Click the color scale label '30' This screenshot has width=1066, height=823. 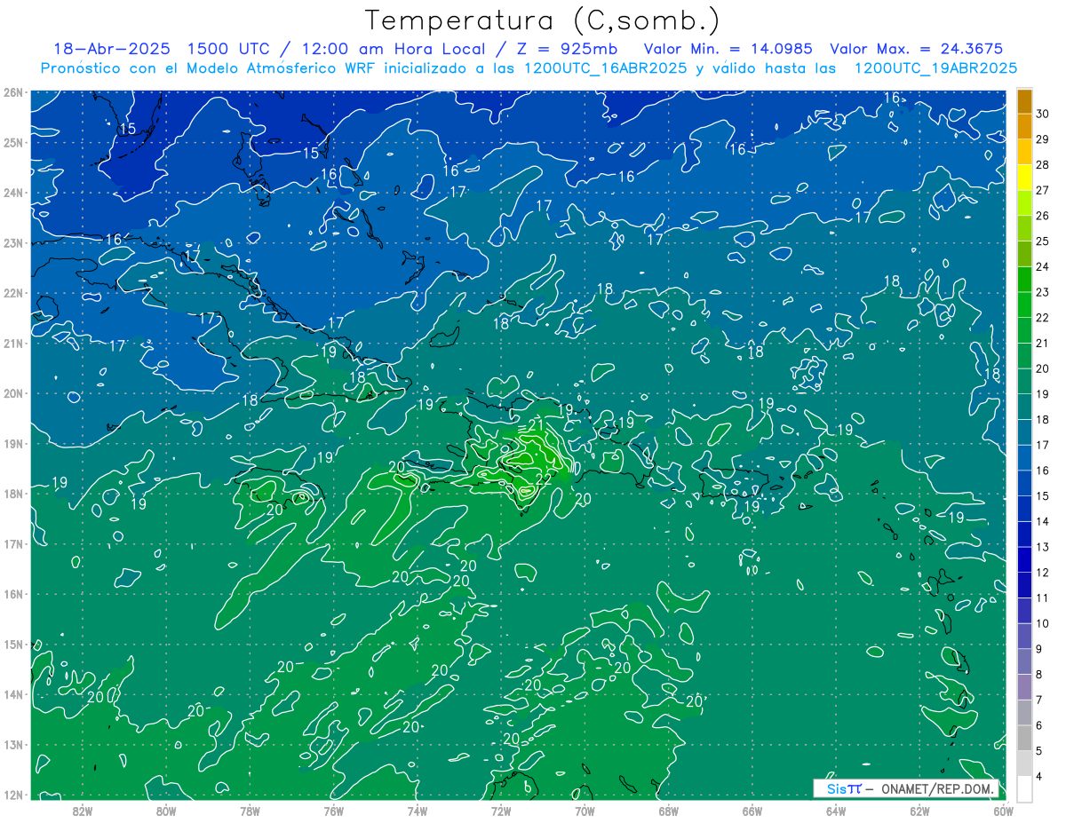[x=1042, y=115]
